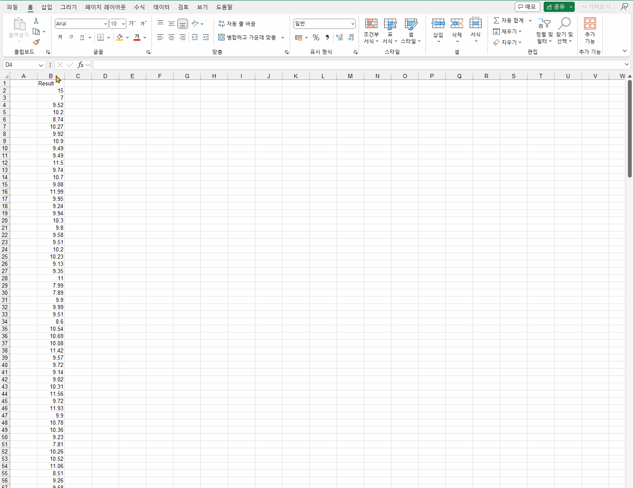Open 셀 스타일 cell styles
Image resolution: width=633 pixels, height=488 pixels.
coord(411,31)
